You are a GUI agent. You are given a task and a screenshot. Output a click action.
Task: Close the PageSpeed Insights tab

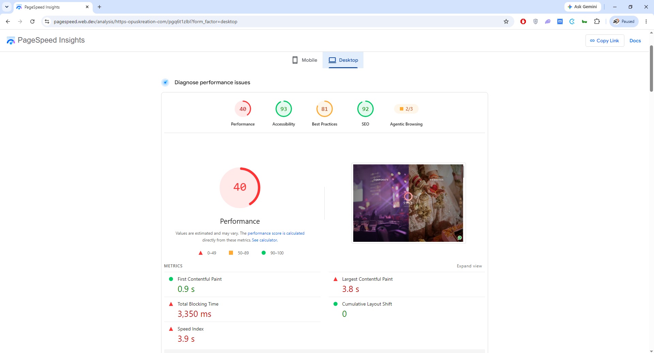tap(87, 7)
